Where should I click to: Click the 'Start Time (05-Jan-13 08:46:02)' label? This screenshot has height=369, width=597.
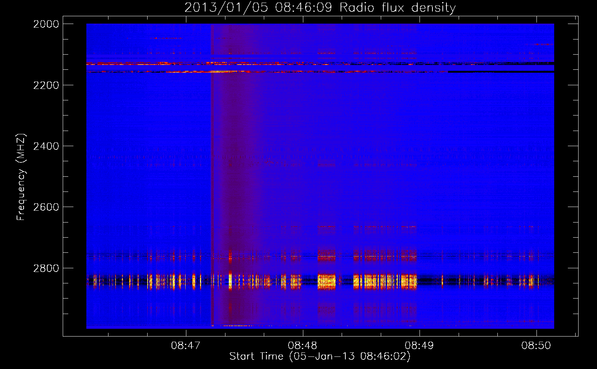click(320, 356)
